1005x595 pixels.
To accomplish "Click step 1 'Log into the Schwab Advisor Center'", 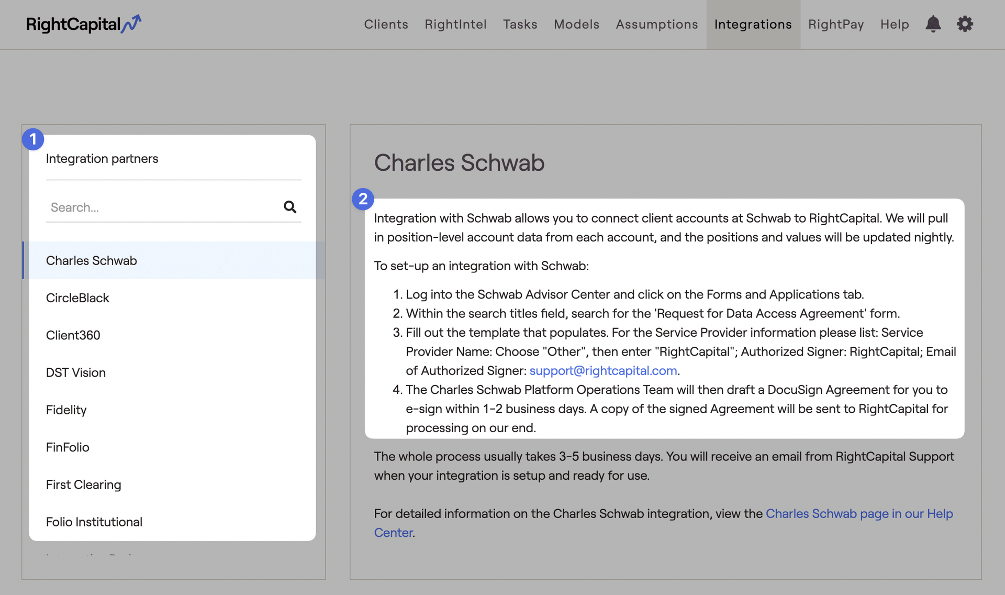I will 634,294.
